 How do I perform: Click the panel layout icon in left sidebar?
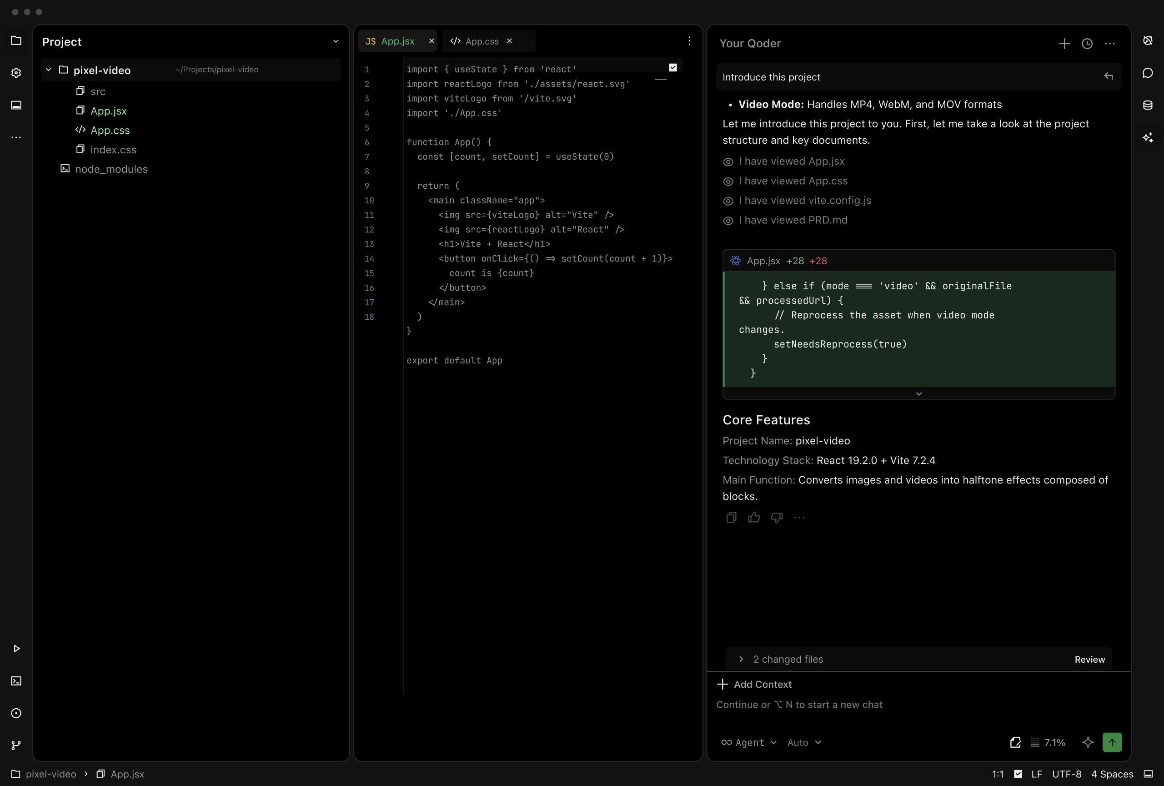[x=16, y=105]
